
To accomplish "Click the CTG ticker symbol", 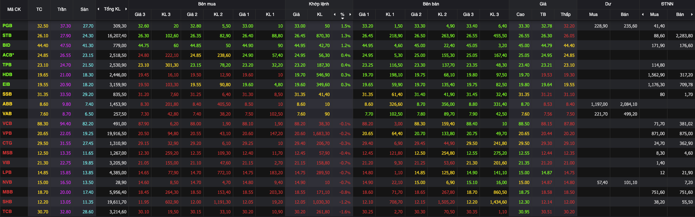I will coord(7,143).
